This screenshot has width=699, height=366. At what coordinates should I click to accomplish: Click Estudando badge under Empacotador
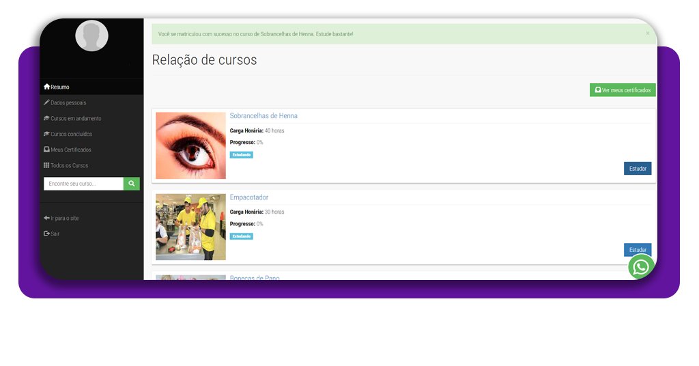click(x=241, y=236)
